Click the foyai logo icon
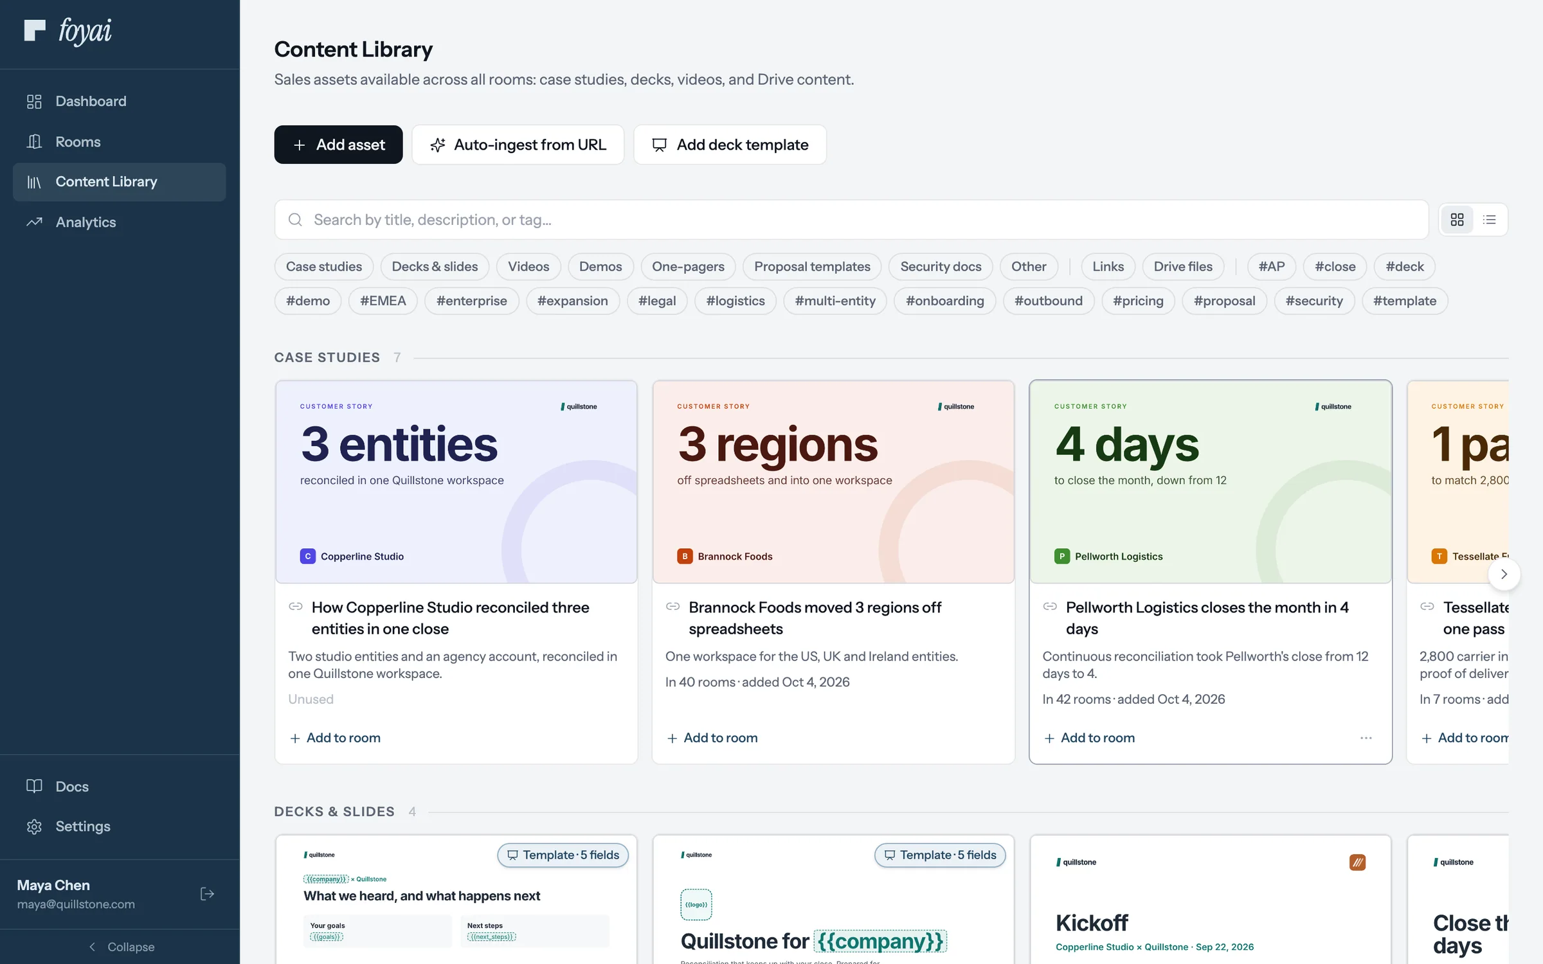1543x964 pixels. tap(35, 30)
